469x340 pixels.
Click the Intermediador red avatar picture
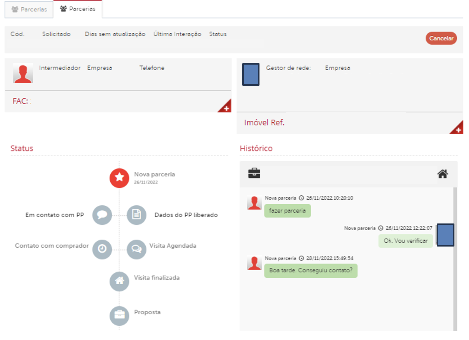click(x=23, y=73)
